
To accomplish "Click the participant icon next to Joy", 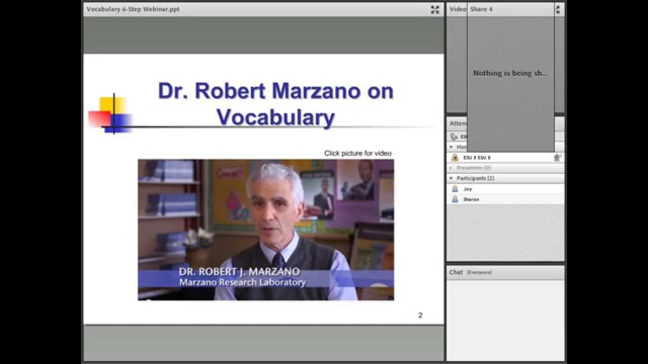I will coord(455,189).
